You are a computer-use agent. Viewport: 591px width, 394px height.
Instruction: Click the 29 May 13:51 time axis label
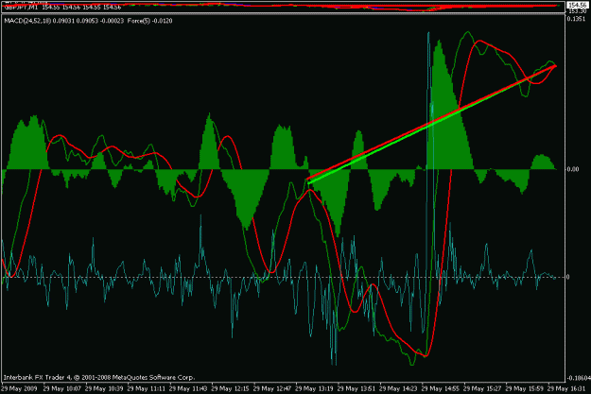pos(356,388)
